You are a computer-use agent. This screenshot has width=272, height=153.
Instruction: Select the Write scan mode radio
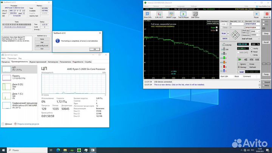pyautogui.click(x=252, y=55)
